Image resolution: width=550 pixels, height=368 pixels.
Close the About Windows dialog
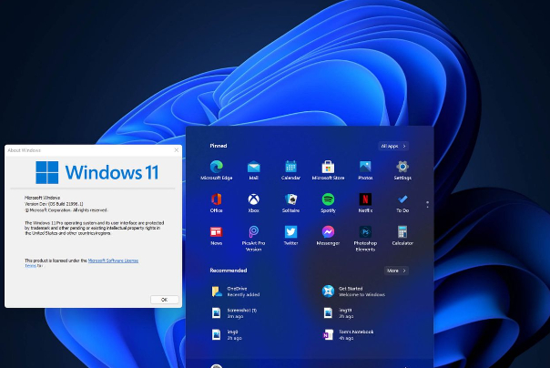(x=177, y=150)
